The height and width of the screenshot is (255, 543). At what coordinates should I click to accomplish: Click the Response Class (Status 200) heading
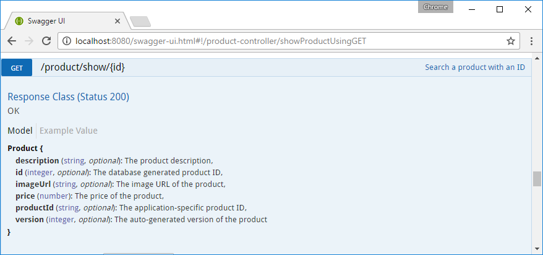pos(68,97)
